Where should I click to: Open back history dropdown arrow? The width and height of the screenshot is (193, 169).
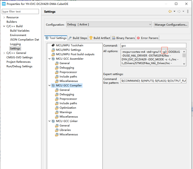point(175,11)
